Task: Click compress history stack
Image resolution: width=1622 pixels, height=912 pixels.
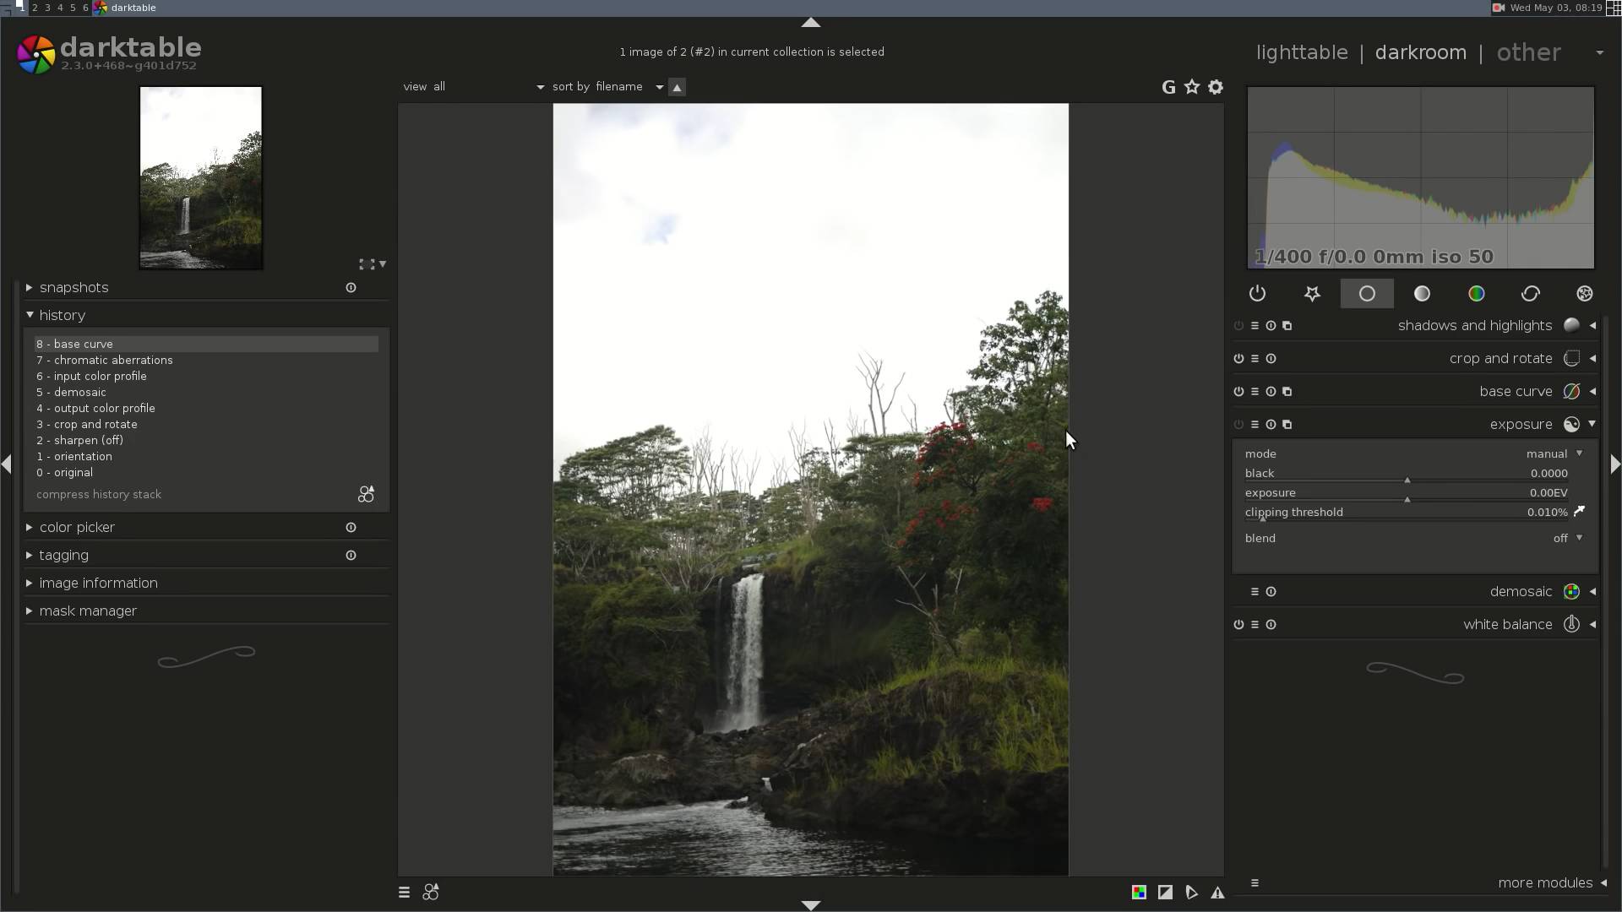Action: 99,495
